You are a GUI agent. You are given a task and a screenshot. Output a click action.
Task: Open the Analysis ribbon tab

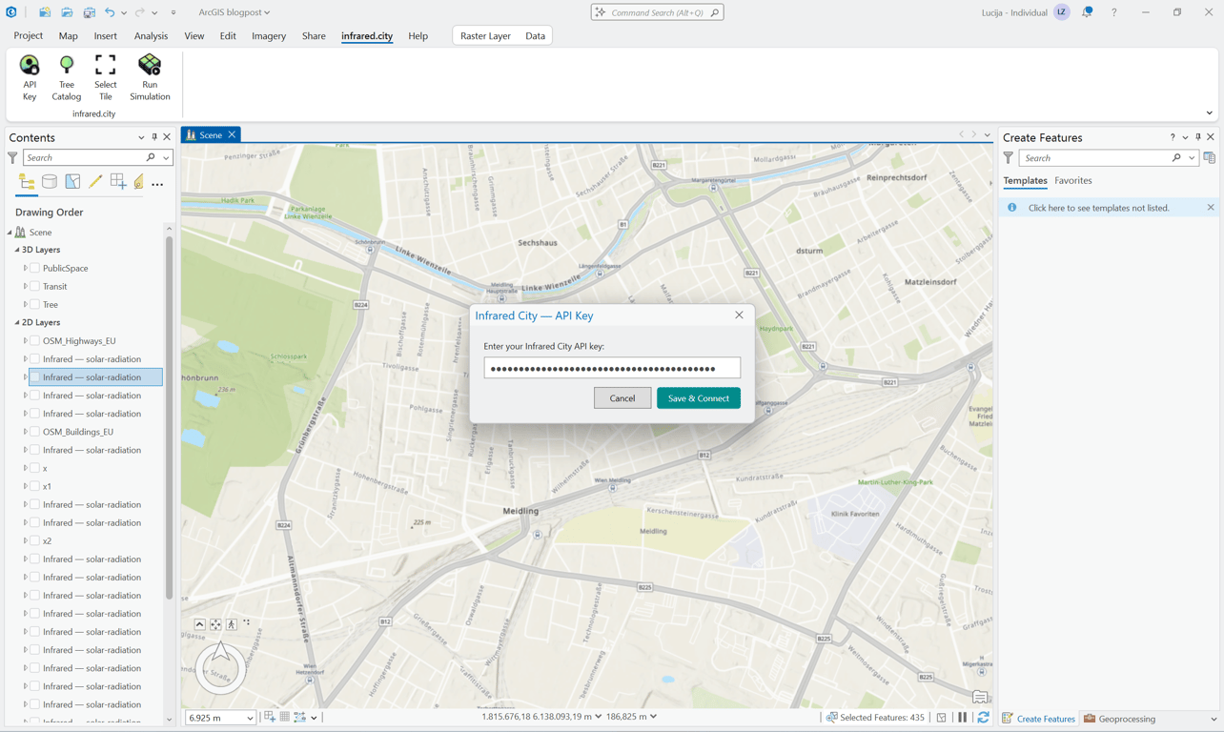click(151, 36)
